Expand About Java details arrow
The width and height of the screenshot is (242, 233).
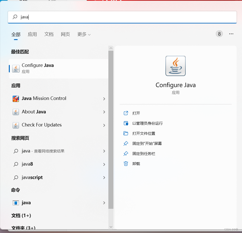pyautogui.click(x=104, y=112)
